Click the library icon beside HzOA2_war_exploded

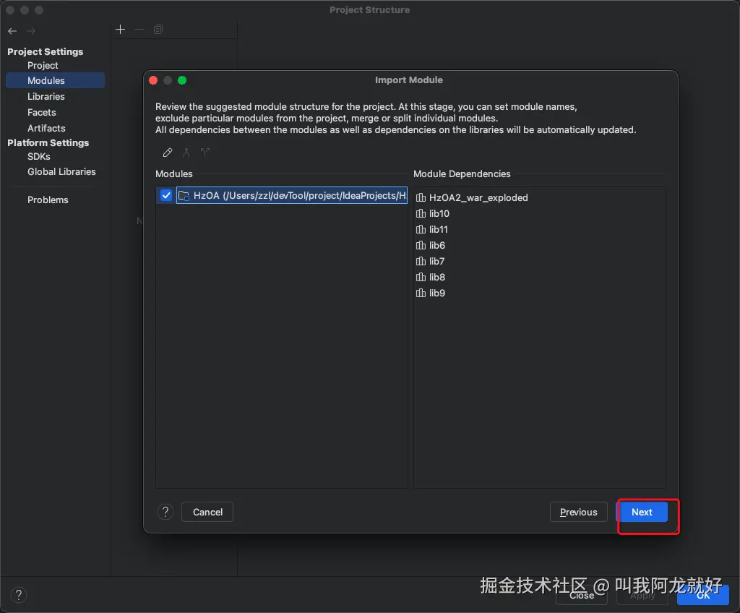[x=421, y=197]
